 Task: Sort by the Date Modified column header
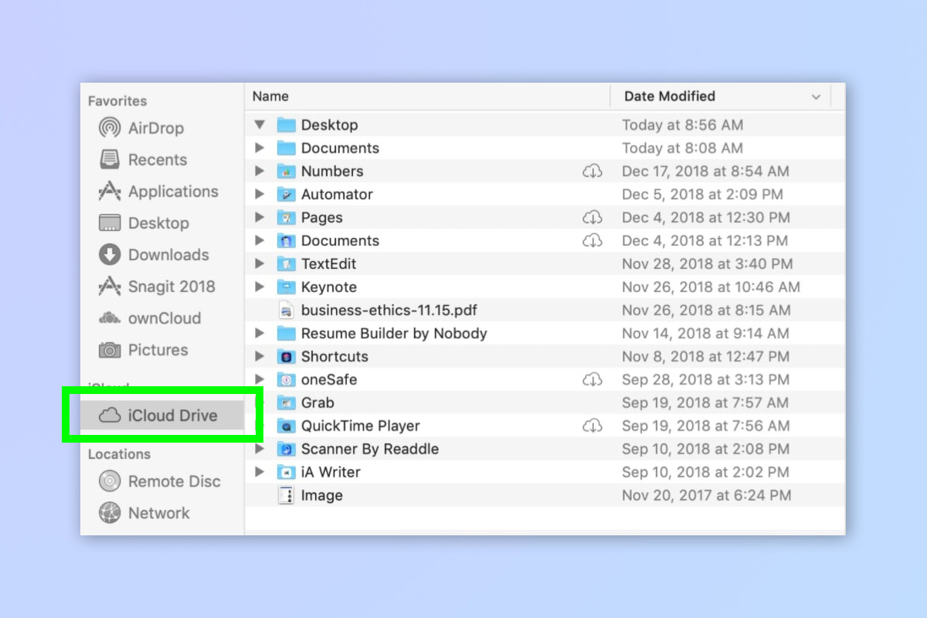click(669, 97)
